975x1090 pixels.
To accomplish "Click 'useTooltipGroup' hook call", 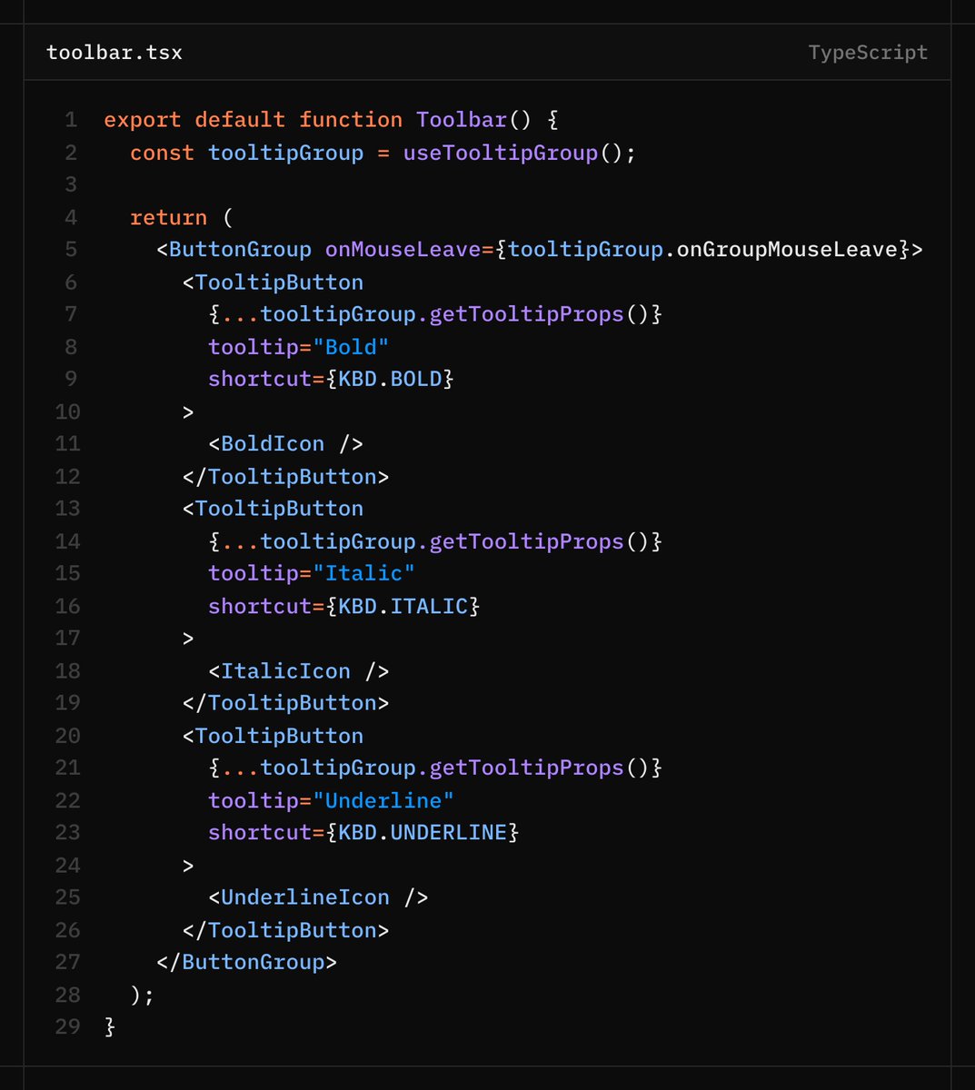I will click(501, 153).
